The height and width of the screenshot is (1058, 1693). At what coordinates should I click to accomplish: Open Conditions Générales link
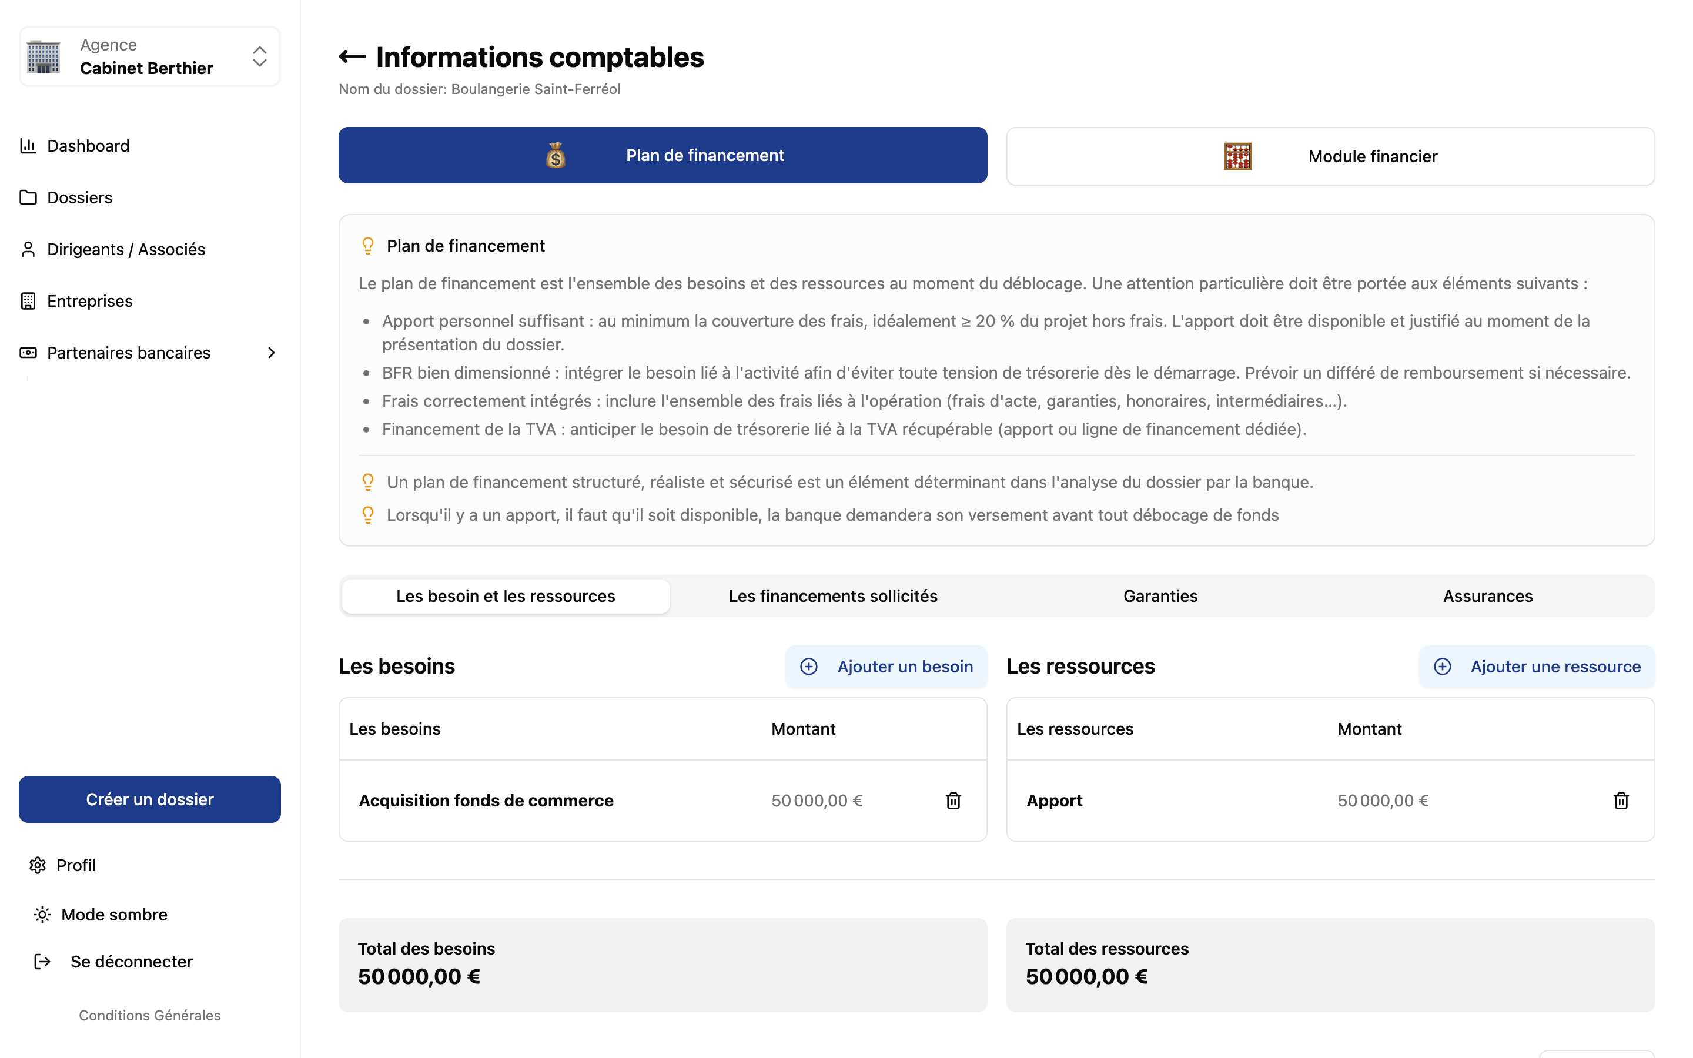150,1015
